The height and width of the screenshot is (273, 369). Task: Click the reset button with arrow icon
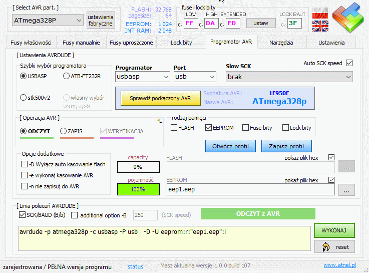click(334, 246)
